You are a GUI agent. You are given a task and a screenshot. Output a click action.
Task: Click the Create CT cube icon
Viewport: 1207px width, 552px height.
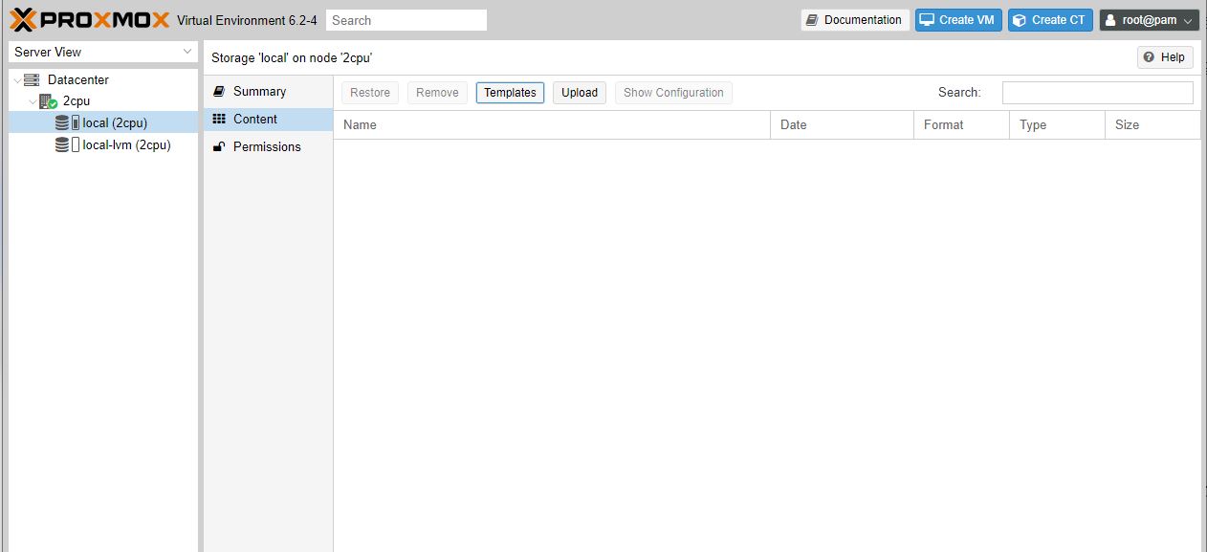[1020, 20]
